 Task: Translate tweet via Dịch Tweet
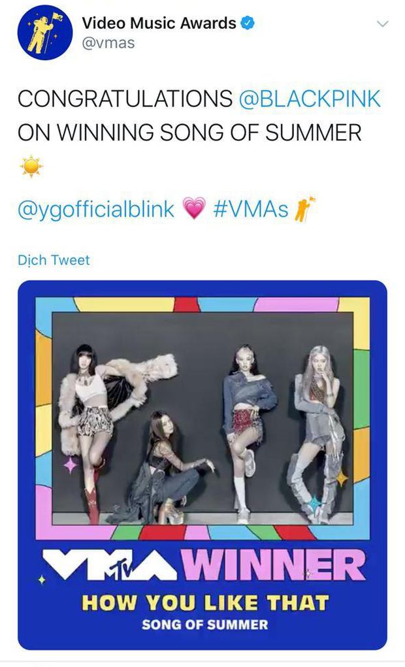click(54, 260)
